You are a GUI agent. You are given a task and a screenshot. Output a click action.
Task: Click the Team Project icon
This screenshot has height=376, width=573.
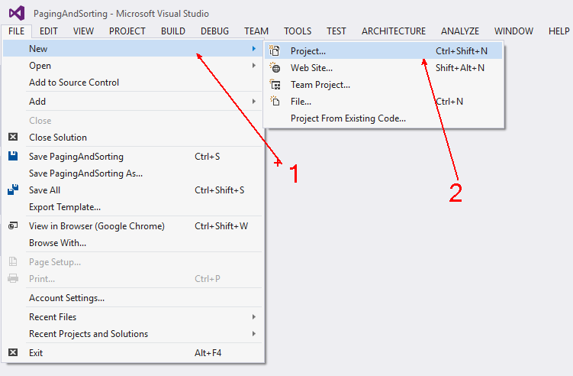pyautogui.click(x=275, y=85)
